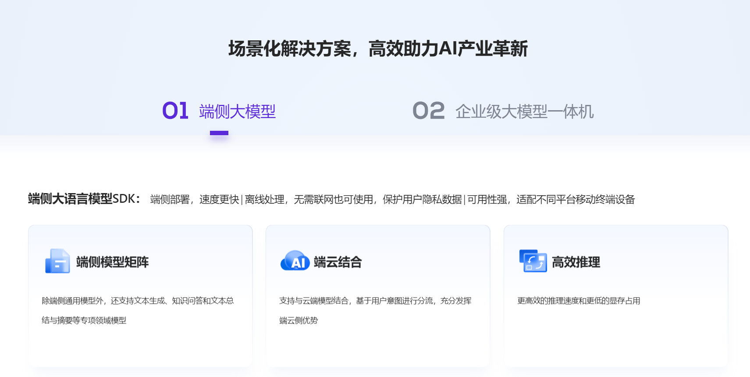Select the 端侧大模型 tab label
This screenshot has height=377, width=750.
click(x=237, y=111)
